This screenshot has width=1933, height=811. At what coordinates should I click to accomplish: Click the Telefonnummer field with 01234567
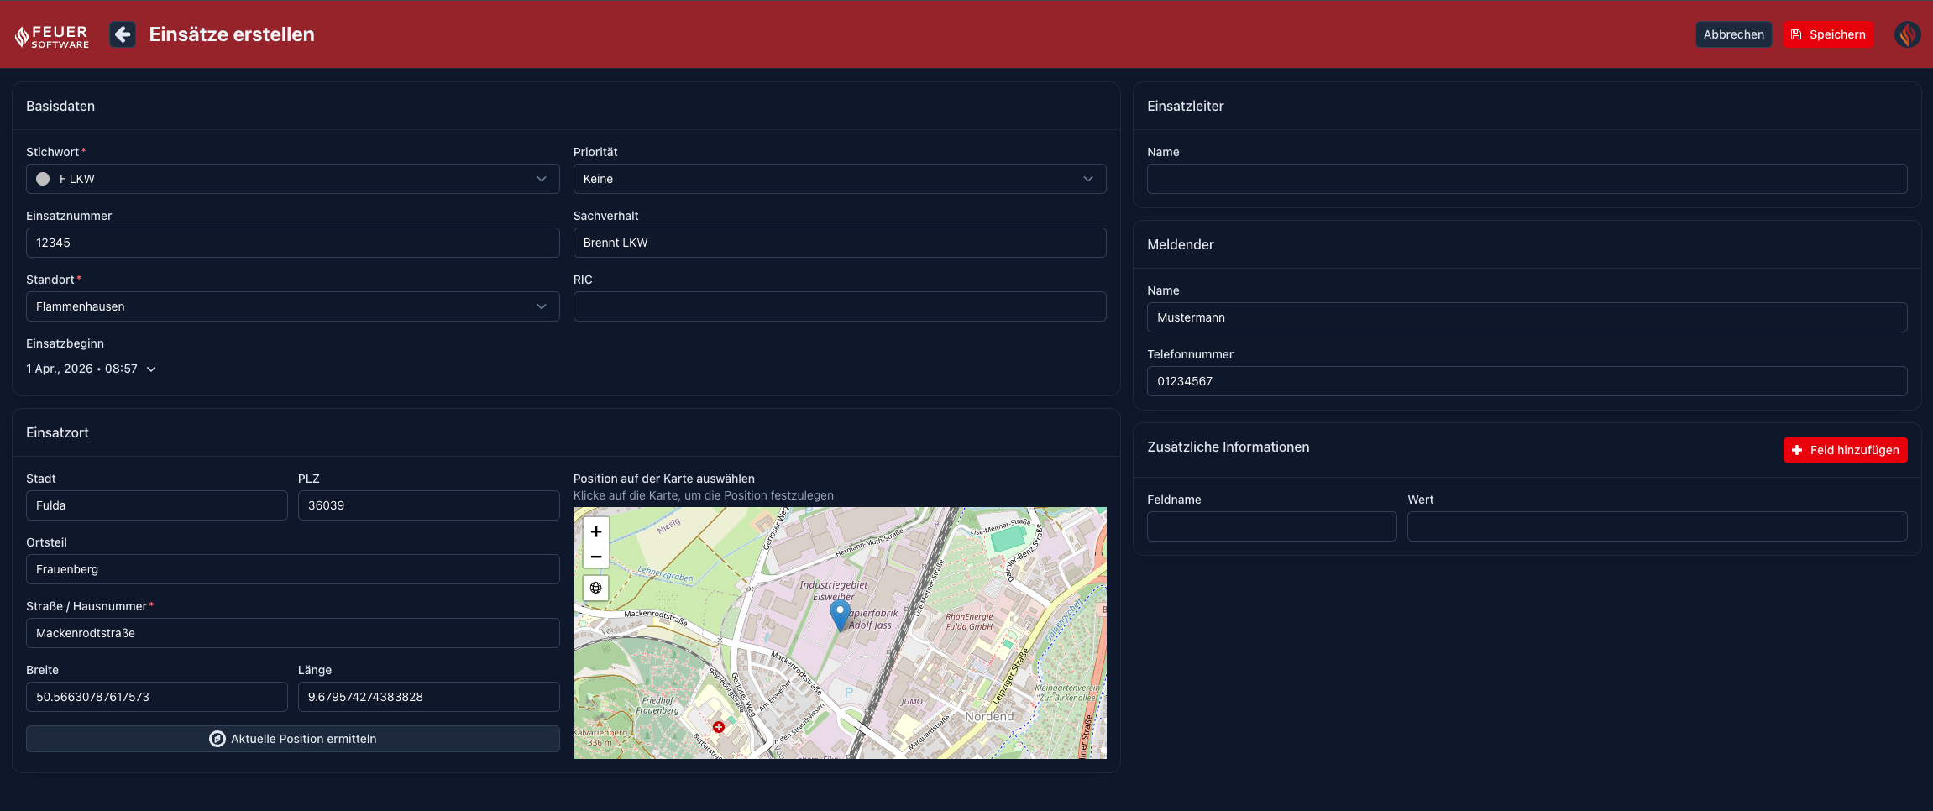click(1527, 381)
